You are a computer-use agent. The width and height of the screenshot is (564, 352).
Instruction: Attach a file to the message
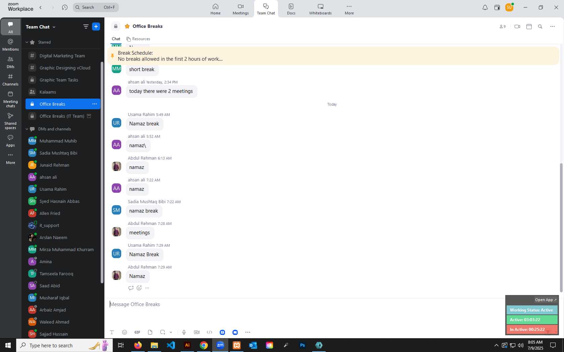(150, 332)
